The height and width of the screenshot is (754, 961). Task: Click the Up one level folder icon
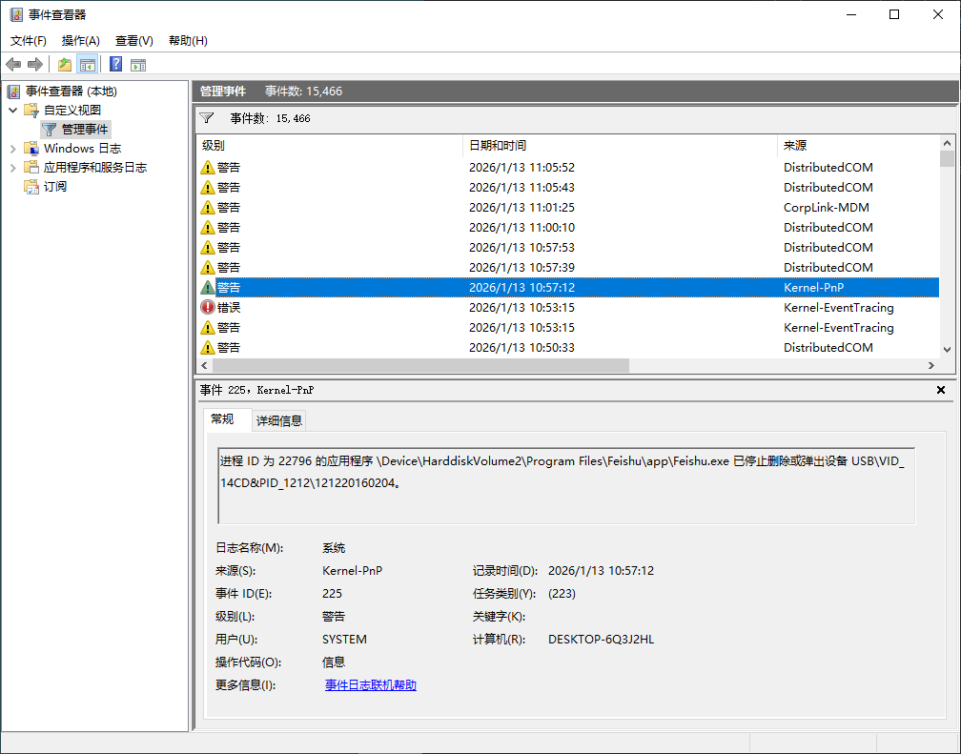64,64
